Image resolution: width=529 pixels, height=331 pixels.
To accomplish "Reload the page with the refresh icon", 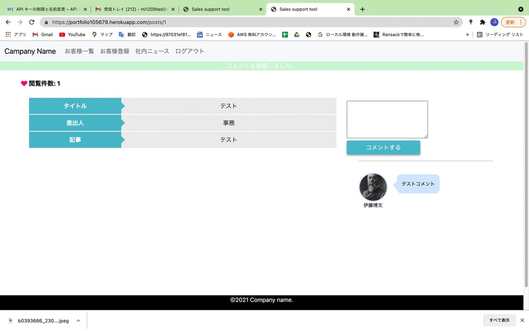I will [x=32, y=22].
